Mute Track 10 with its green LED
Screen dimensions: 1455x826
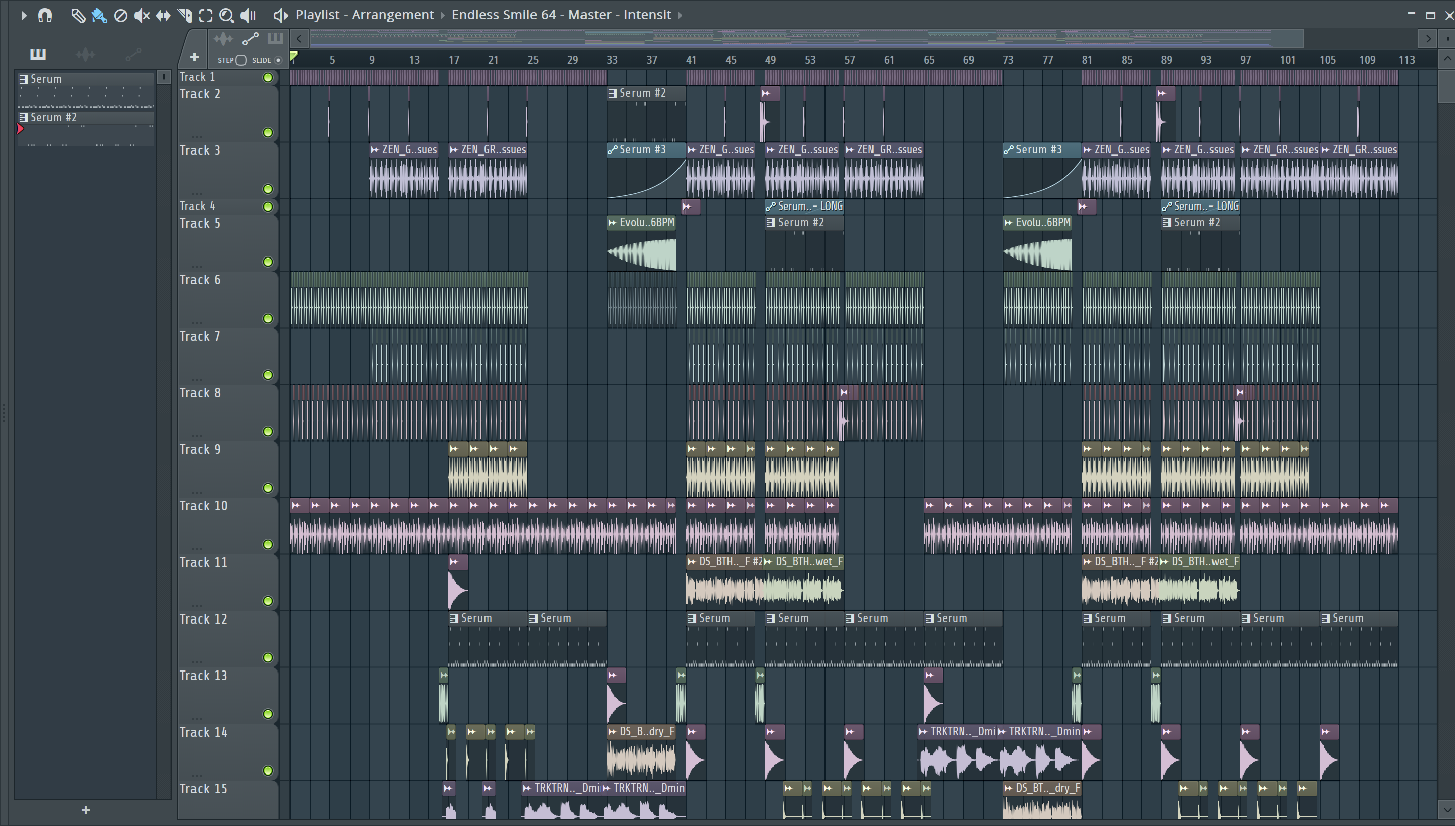coord(268,545)
